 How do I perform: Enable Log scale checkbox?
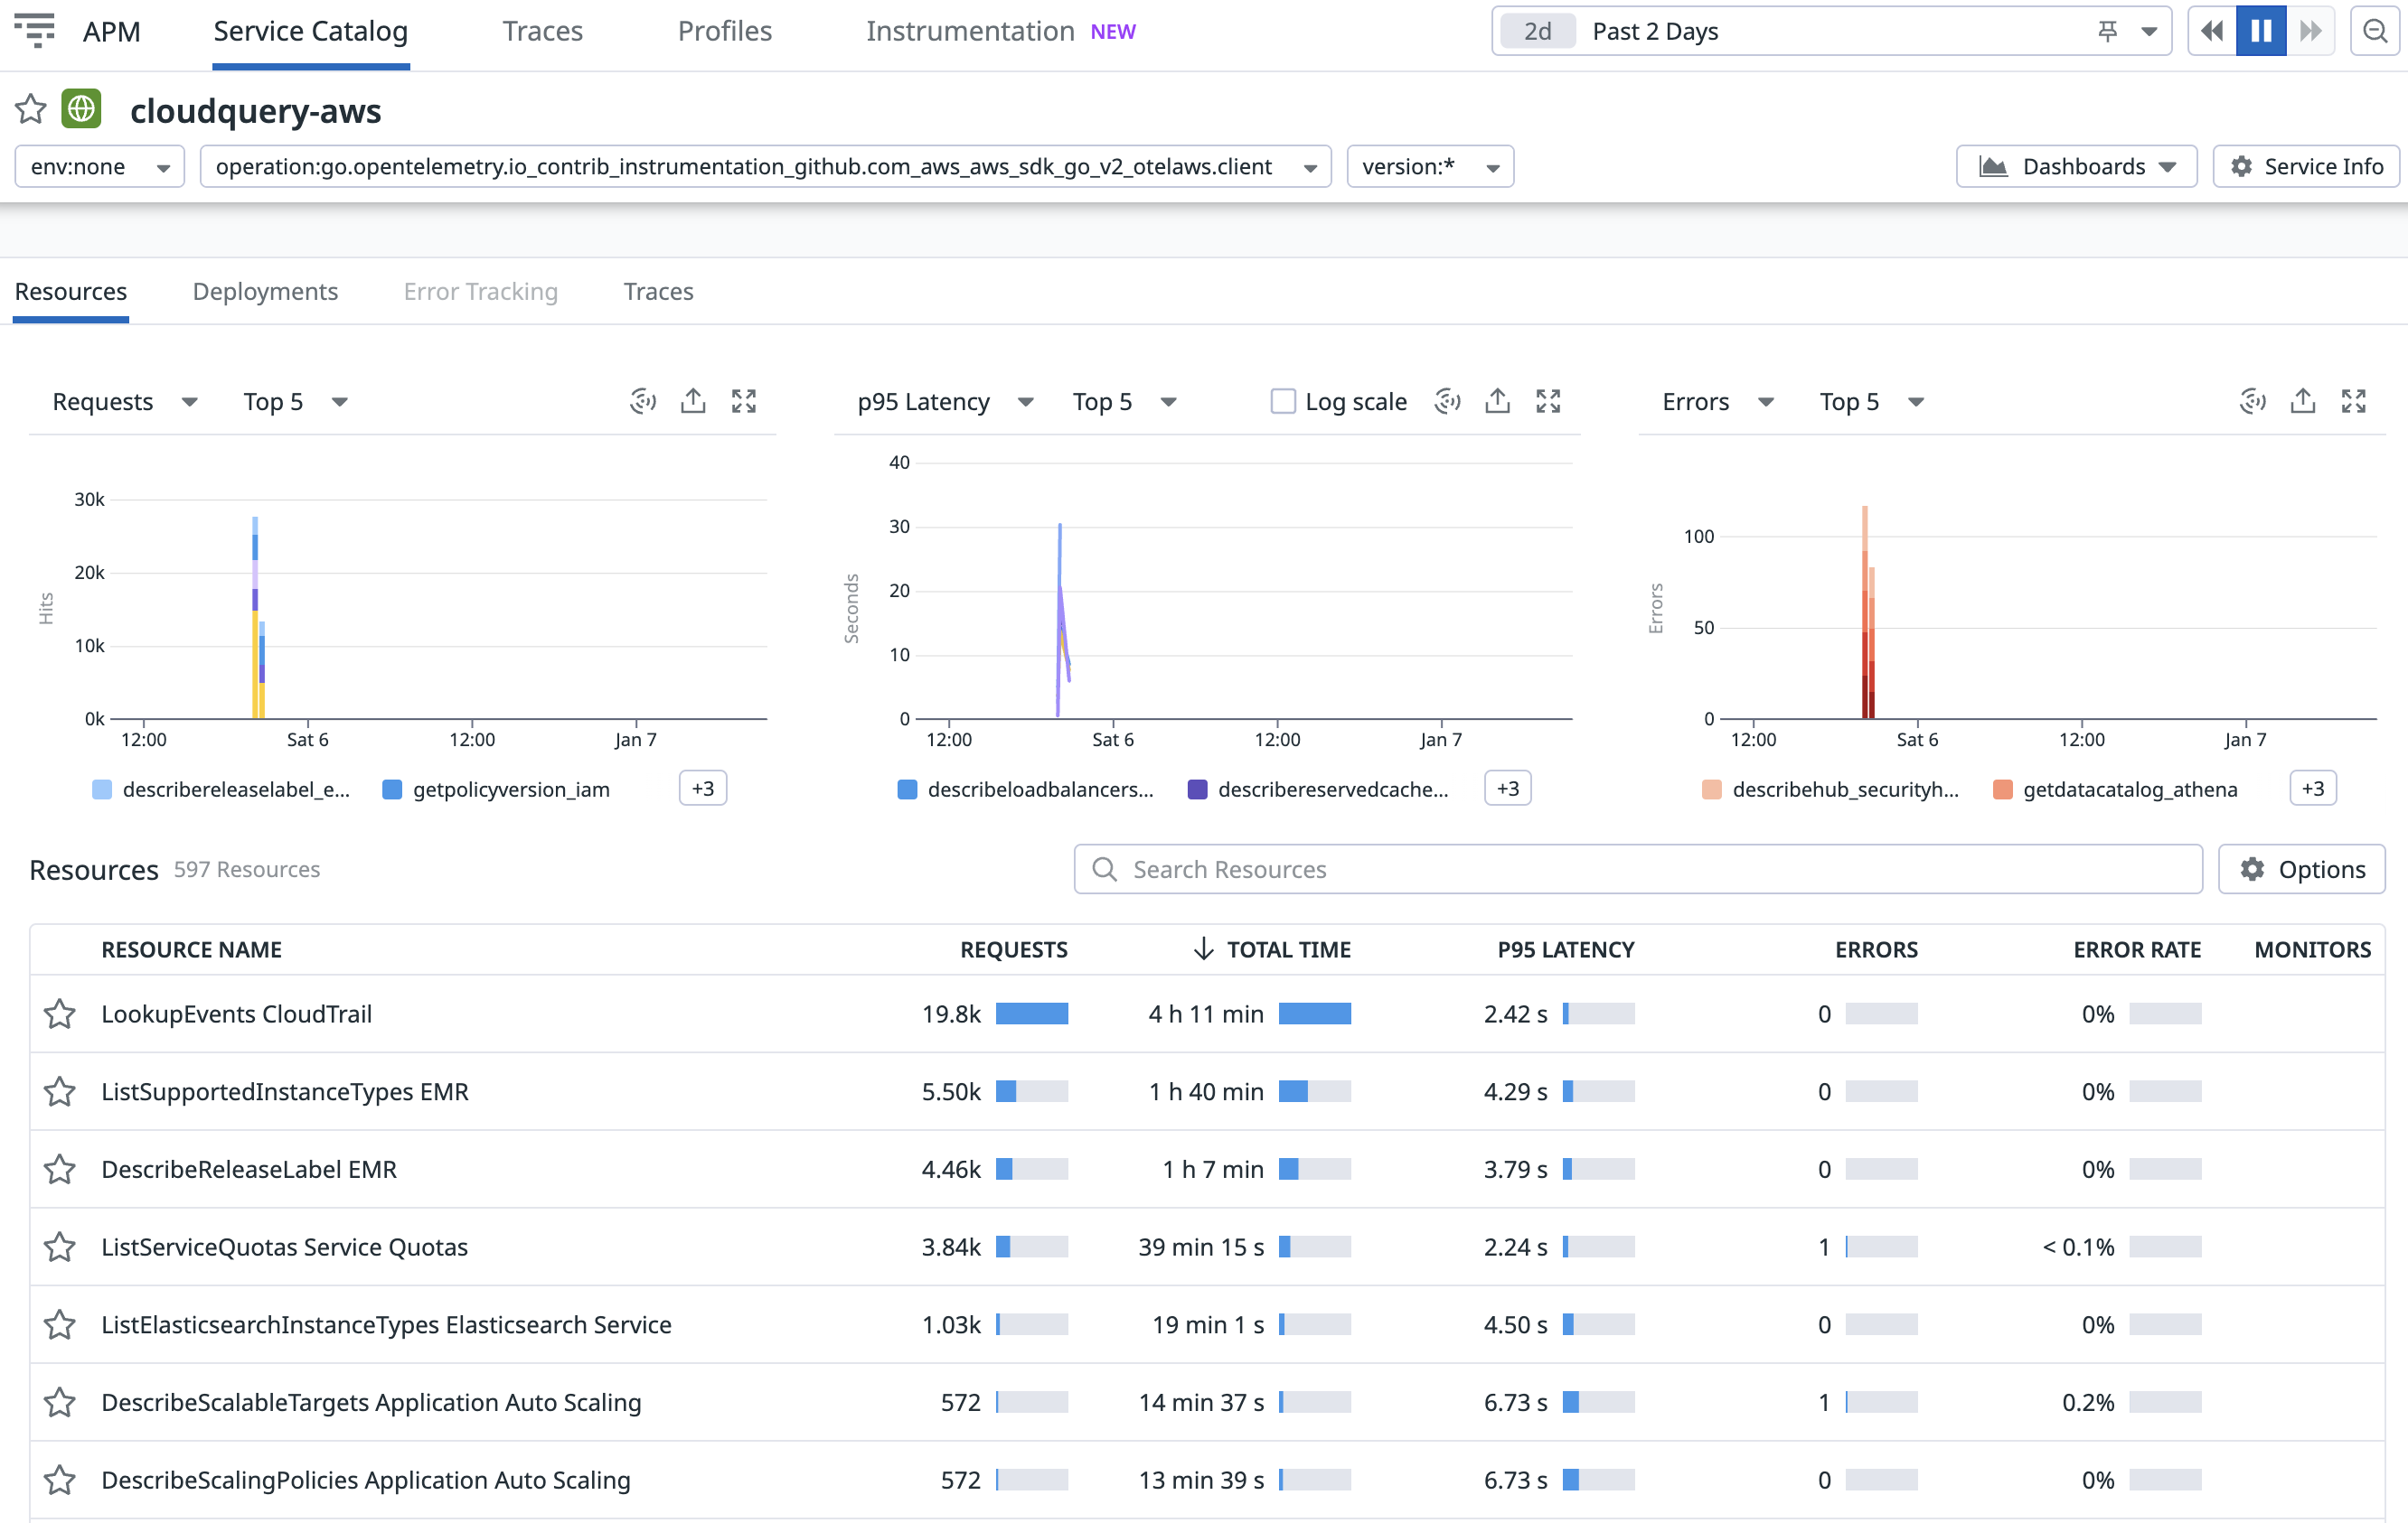point(1283,402)
